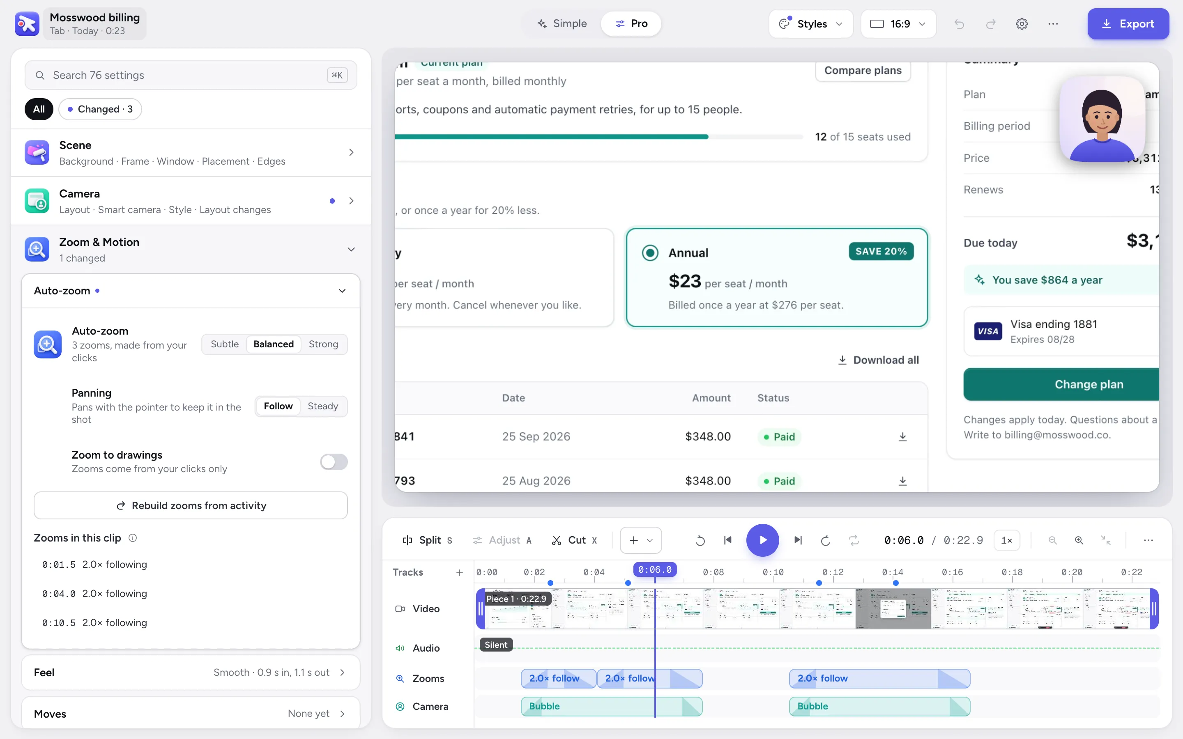Skip to previous marker in playback controls
The height and width of the screenshot is (739, 1183).
coord(727,540)
